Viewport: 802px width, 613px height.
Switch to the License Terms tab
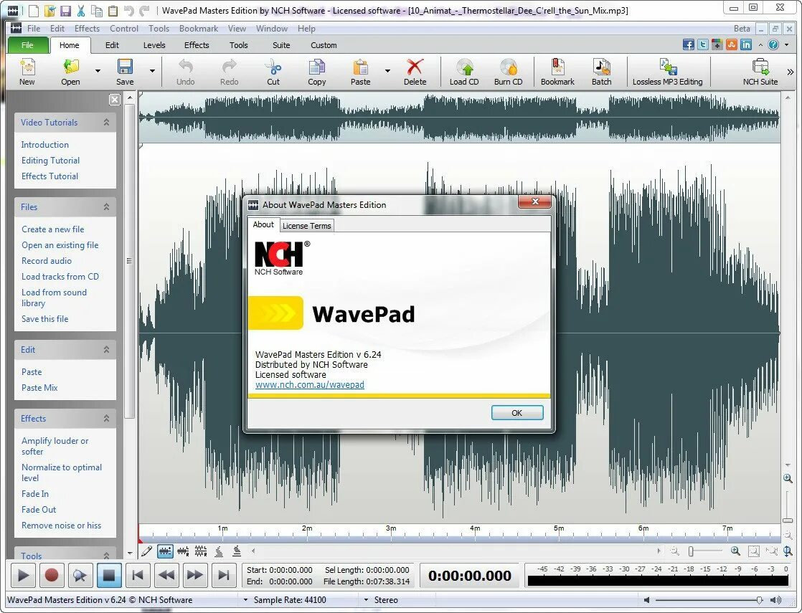pos(307,225)
